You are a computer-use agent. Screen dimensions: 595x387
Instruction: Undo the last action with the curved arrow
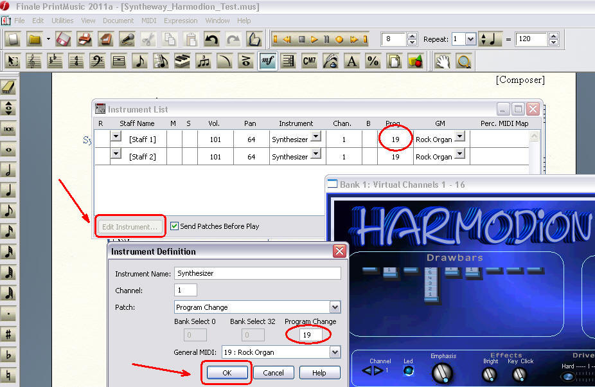(211, 39)
